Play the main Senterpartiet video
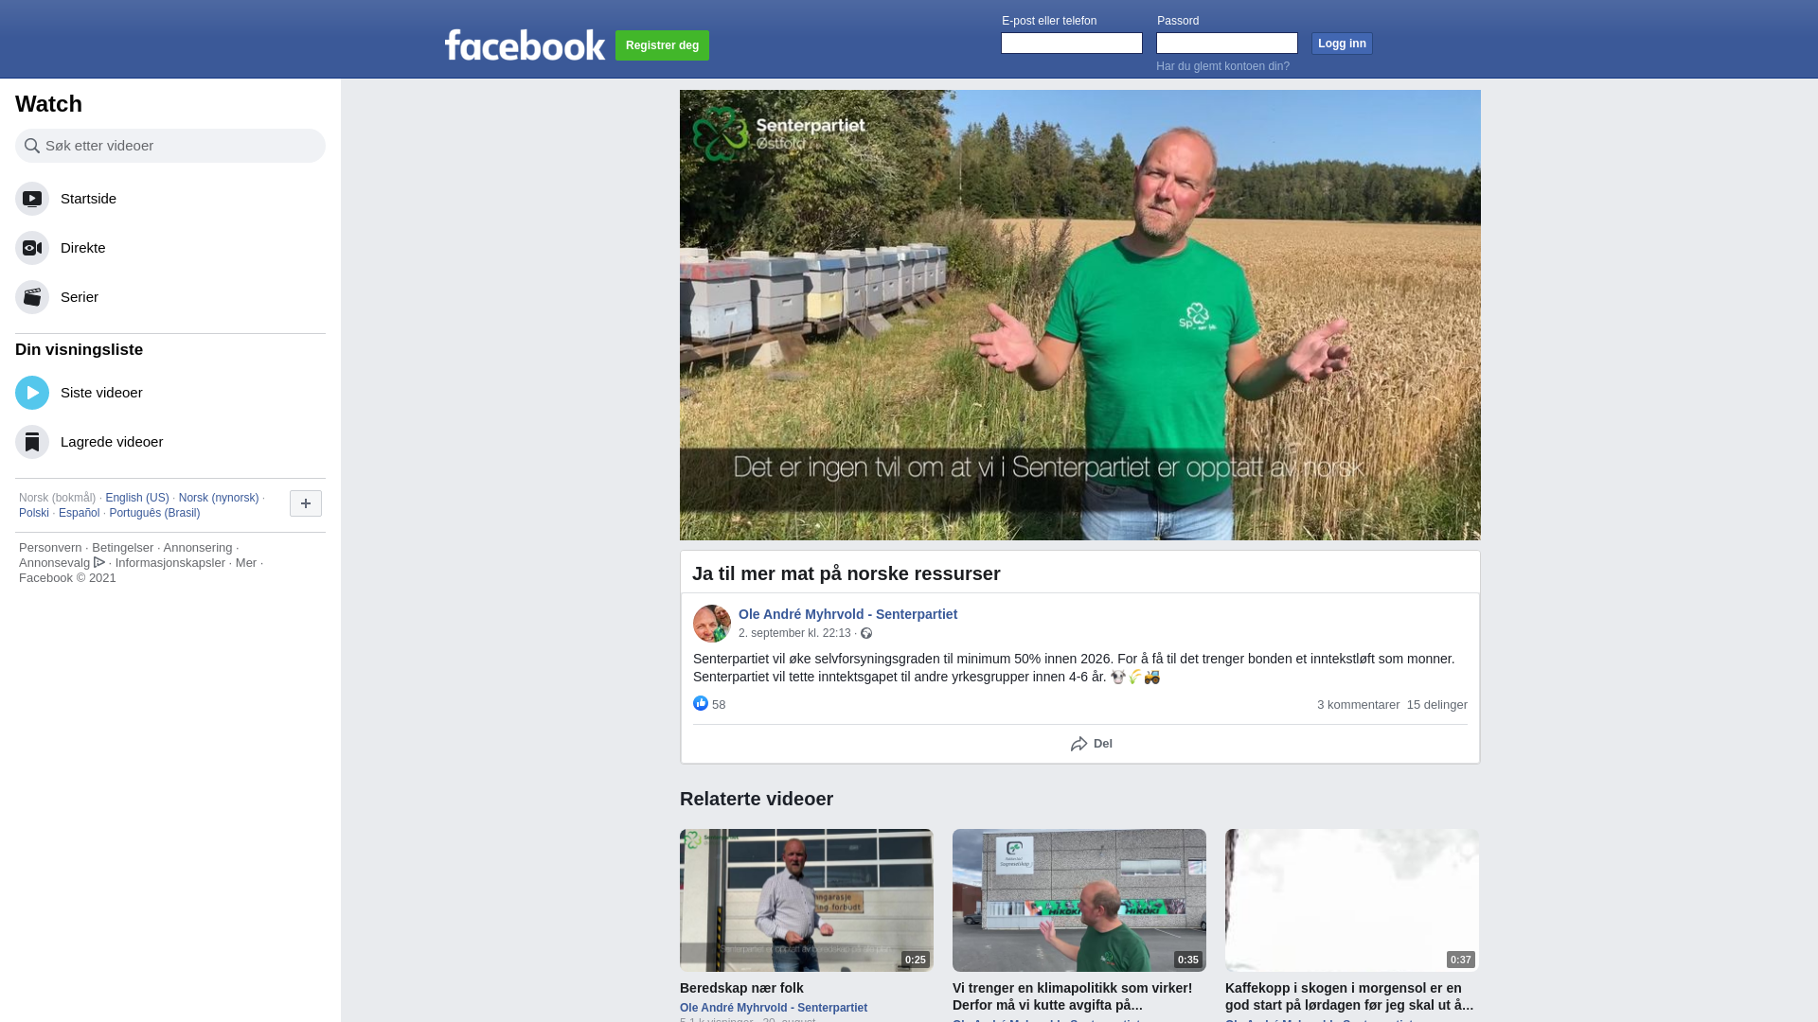 click(1080, 315)
